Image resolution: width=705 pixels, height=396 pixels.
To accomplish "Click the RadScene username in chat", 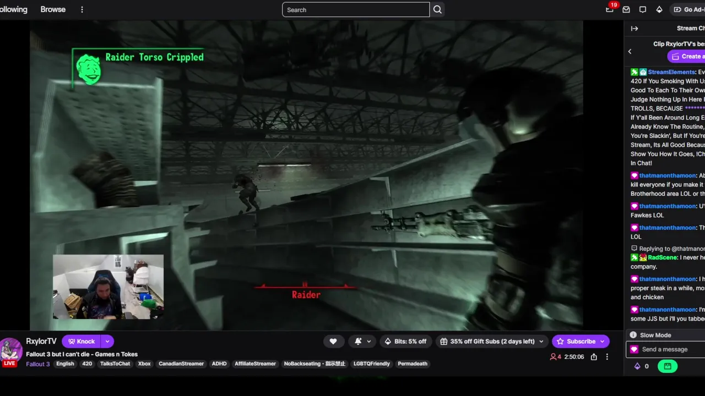I will coord(663,257).
